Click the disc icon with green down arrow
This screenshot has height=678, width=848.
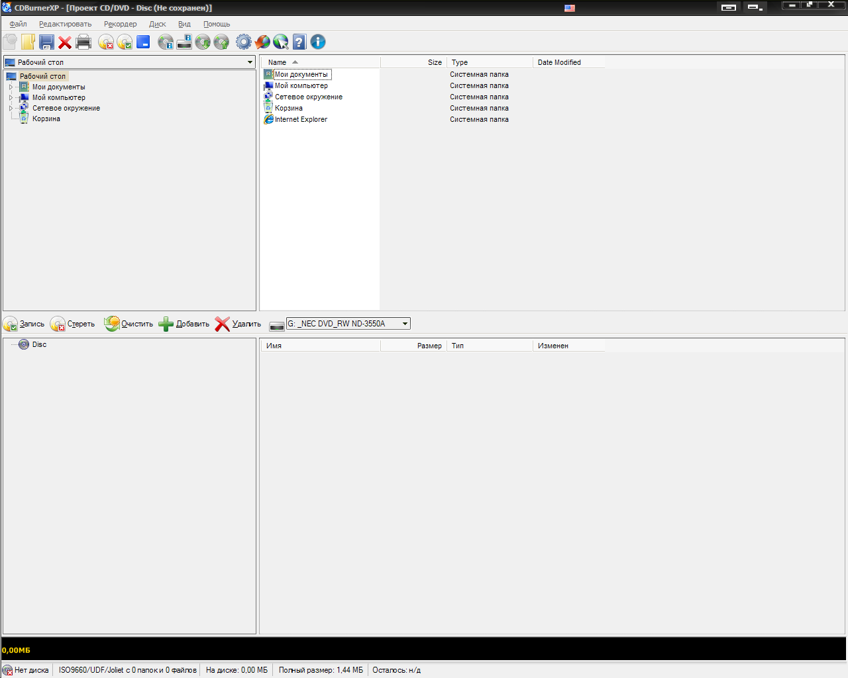(x=203, y=42)
